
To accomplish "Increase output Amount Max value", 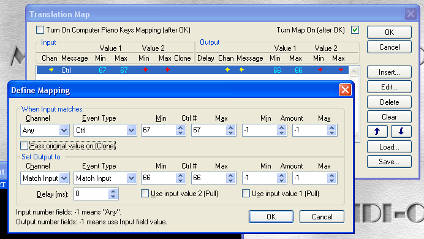I will pos(332,175).
